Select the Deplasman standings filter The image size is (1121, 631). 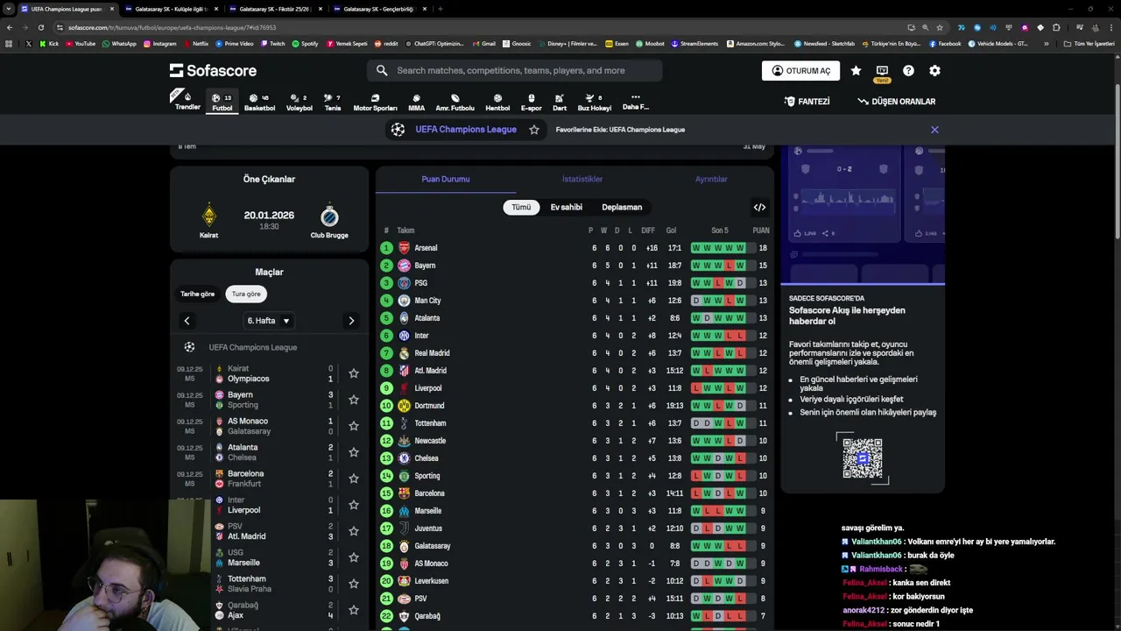pos(622,208)
